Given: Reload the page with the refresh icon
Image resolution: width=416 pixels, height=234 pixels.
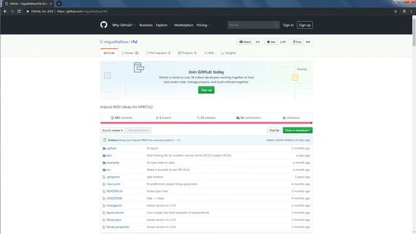Looking at the screenshot, I should point(19,12).
